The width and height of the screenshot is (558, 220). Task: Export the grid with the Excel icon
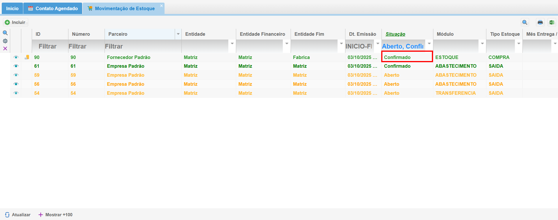pos(552,22)
